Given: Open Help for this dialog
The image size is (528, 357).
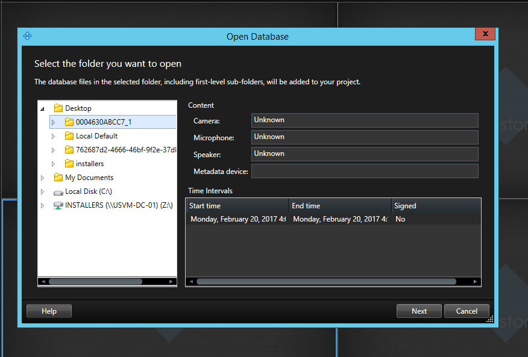Looking at the screenshot, I should click(48, 311).
